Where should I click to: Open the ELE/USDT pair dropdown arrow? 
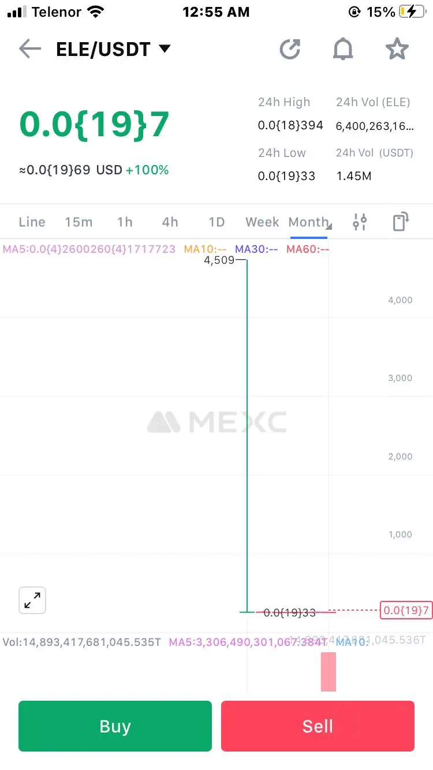165,49
